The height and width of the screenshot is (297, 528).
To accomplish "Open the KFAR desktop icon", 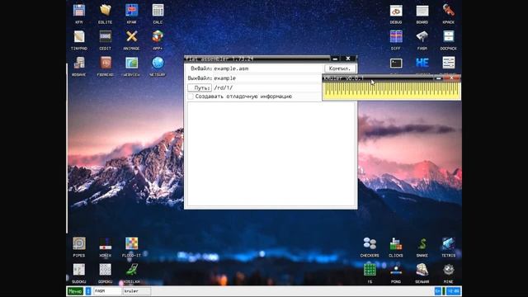I will pyautogui.click(x=131, y=11).
